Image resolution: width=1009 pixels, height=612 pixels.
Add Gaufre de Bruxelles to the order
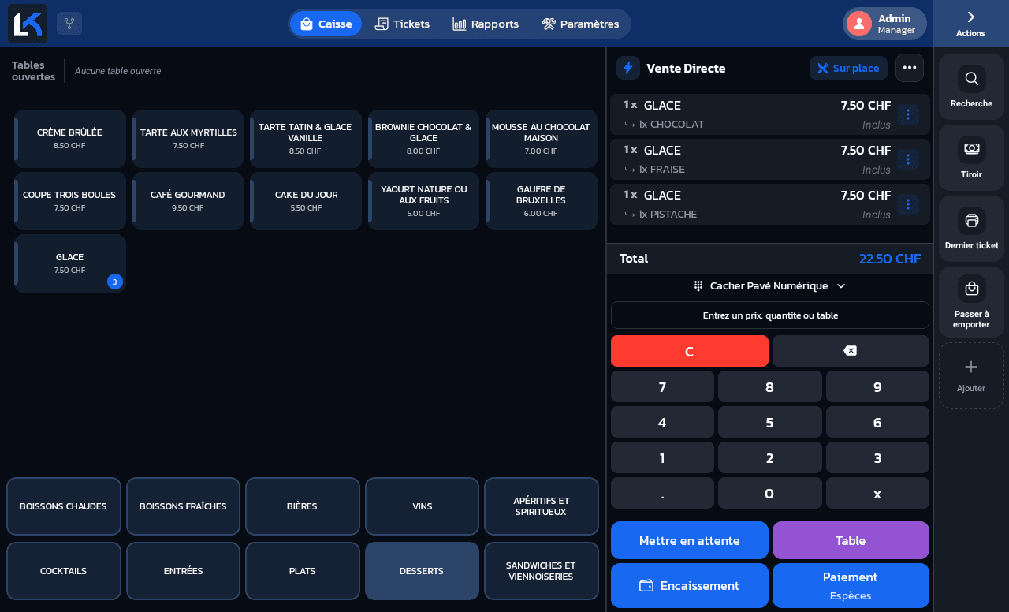[x=542, y=201]
